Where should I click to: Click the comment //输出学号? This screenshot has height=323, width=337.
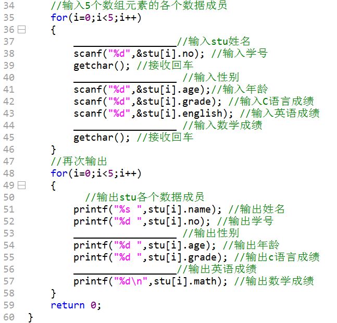pyautogui.click(x=245, y=221)
